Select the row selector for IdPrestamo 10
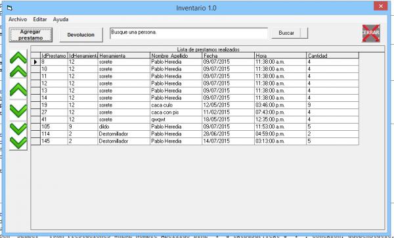 pos(35,69)
